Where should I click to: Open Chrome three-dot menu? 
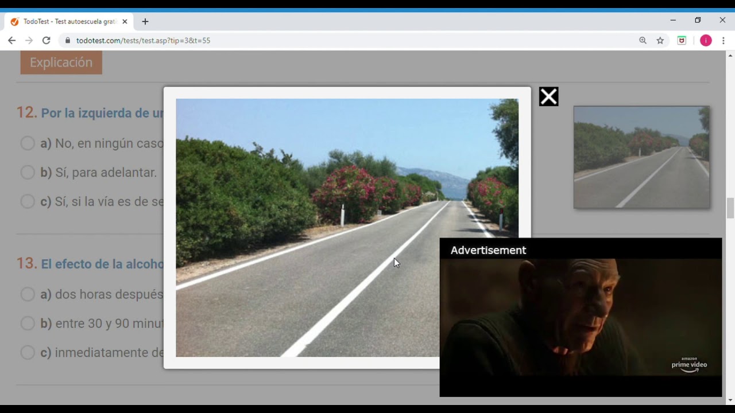coord(724,40)
